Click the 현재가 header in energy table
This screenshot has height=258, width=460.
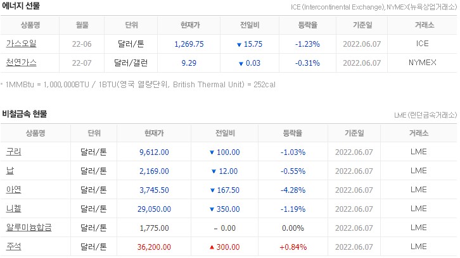tap(190, 25)
